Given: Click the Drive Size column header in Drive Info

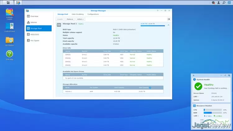Looking at the screenshot, I should (107, 51).
